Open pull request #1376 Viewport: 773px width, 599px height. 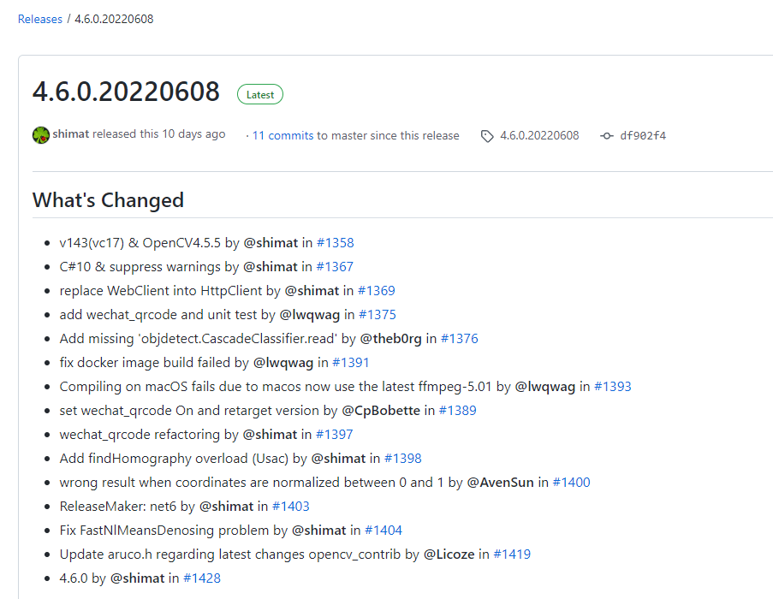(x=460, y=339)
